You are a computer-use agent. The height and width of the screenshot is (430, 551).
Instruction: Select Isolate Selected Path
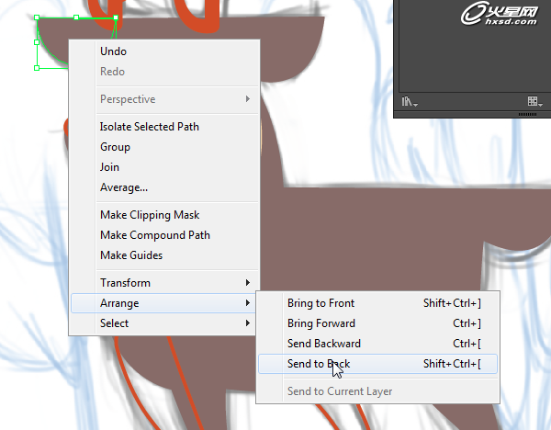tap(164, 127)
